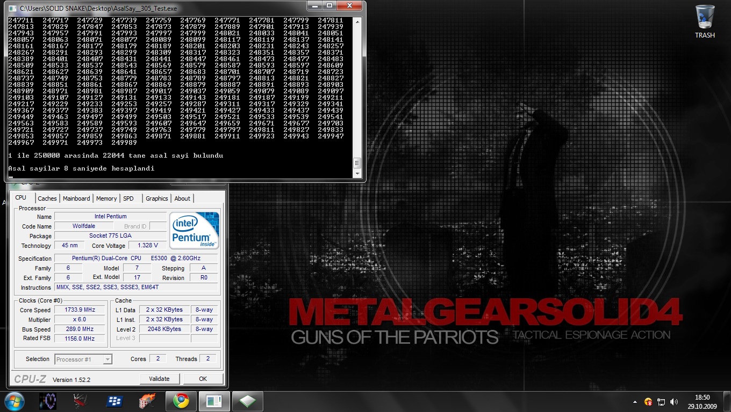Click the taskbar clock showing 18:50

[x=702, y=401]
